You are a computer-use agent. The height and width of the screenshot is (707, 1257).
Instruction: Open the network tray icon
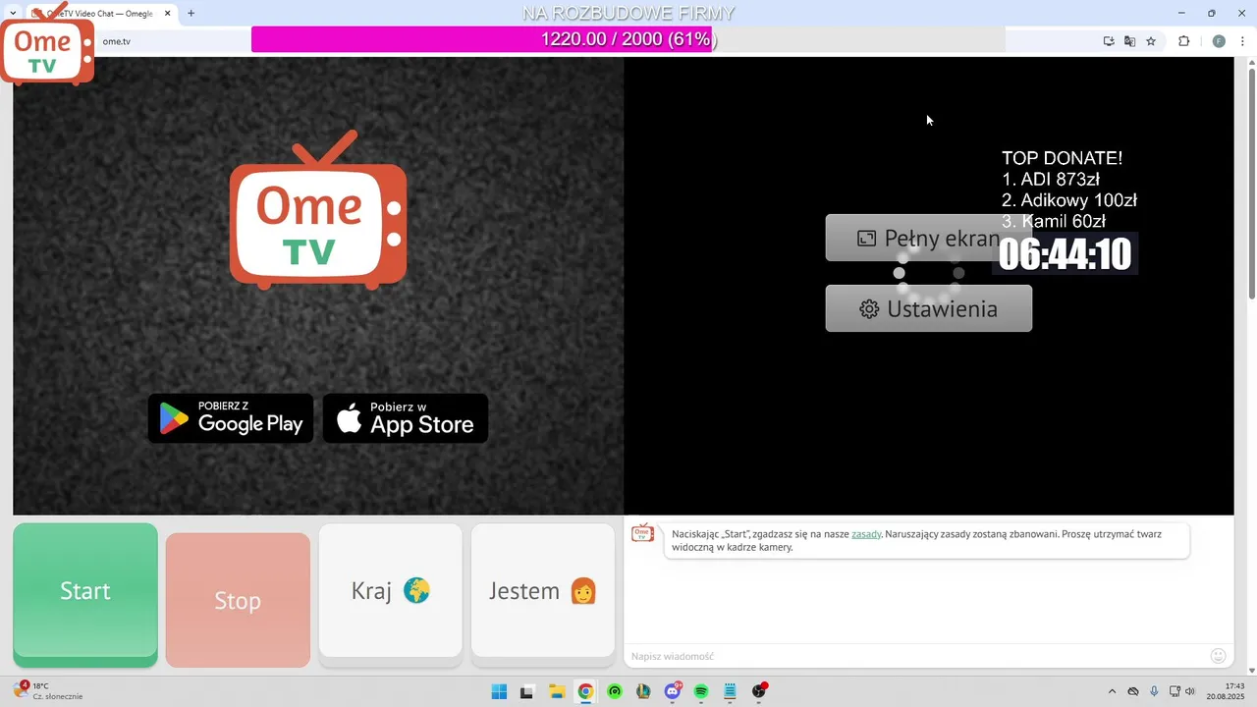[x=1175, y=691]
